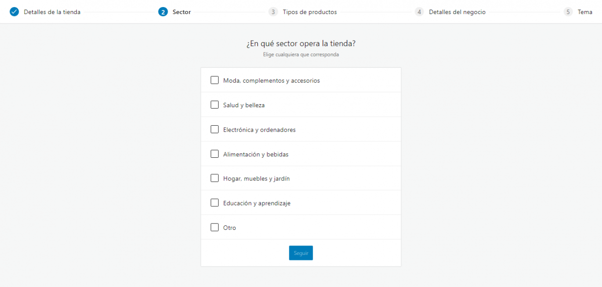Switch to the Tema step
Screen dimensions: 602x287
click(x=585, y=12)
